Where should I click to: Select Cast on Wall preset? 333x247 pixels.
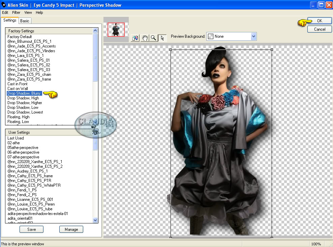(x=18, y=89)
